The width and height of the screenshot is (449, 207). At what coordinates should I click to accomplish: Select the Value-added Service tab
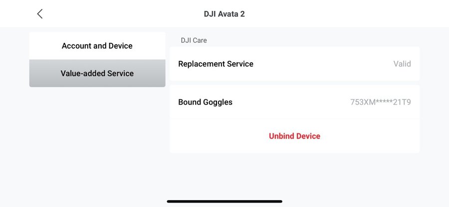pos(97,73)
